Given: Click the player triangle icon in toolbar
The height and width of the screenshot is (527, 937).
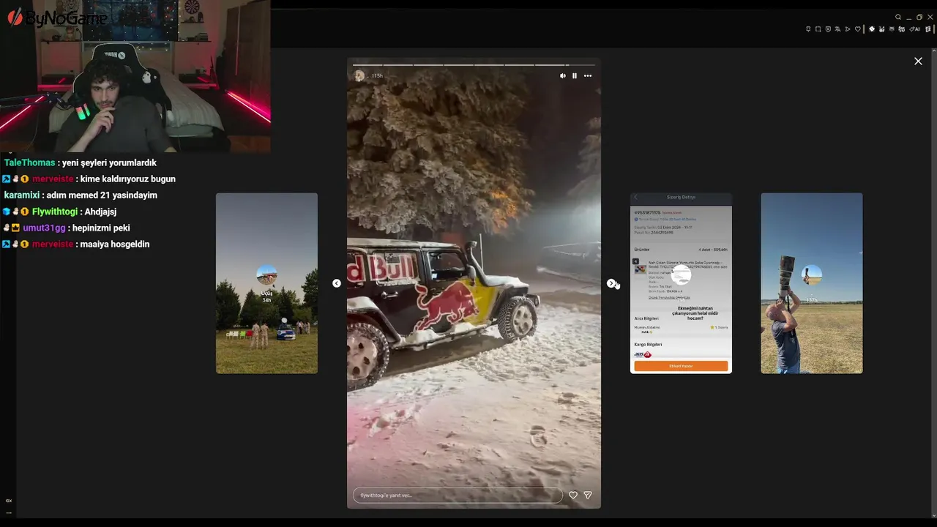Looking at the screenshot, I should click(x=848, y=29).
